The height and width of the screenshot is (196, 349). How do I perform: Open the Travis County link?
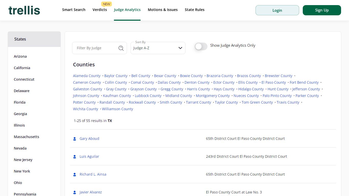pyautogui.click(x=288, y=102)
